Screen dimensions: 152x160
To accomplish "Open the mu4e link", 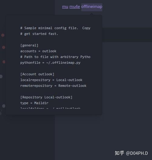I will click(x=75, y=7).
